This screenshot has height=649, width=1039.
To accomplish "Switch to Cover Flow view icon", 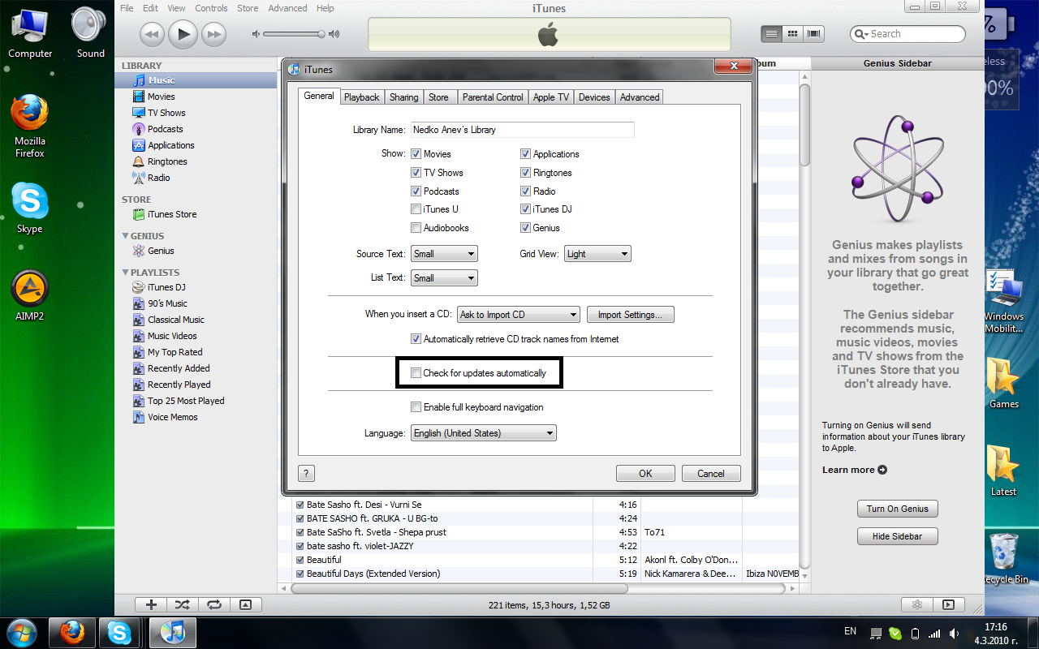I will coord(814,34).
